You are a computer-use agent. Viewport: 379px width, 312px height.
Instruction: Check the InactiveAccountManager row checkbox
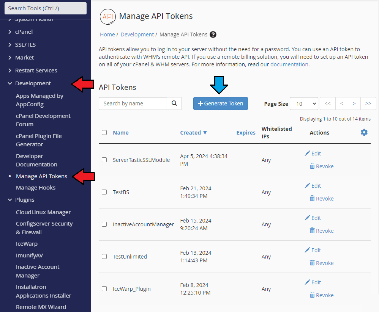[104, 224]
